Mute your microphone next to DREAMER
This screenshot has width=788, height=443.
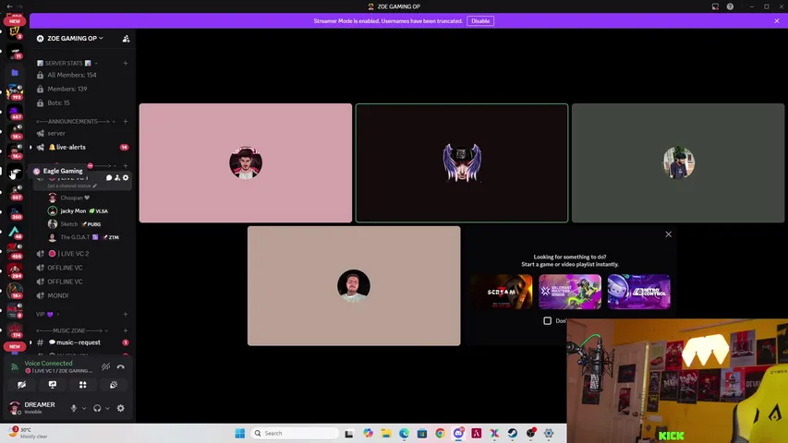(74, 408)
